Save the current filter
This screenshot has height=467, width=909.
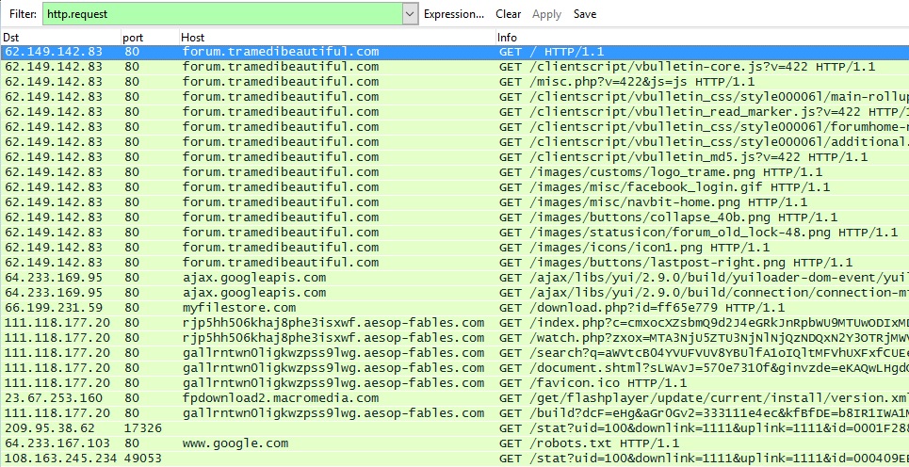point(584,14)
